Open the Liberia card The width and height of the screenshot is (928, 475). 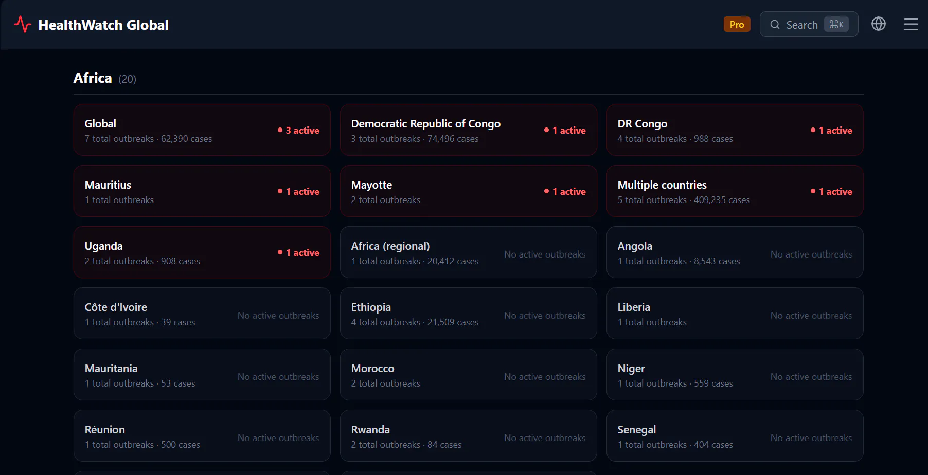[x=735, y=313]
